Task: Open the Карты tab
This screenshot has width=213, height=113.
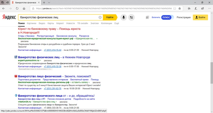Action: click(x=51, y=23)
